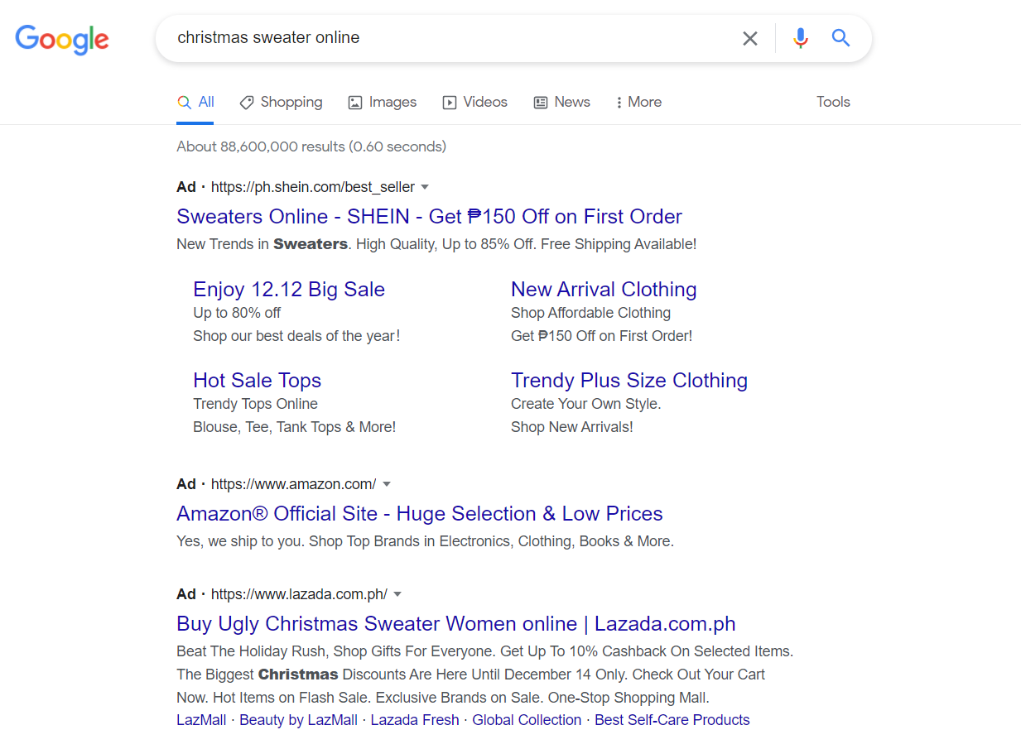This screenshot has height=749, width=1021.
Task: Select the price tag icon beside Shopping
Action: coord(246,102)
